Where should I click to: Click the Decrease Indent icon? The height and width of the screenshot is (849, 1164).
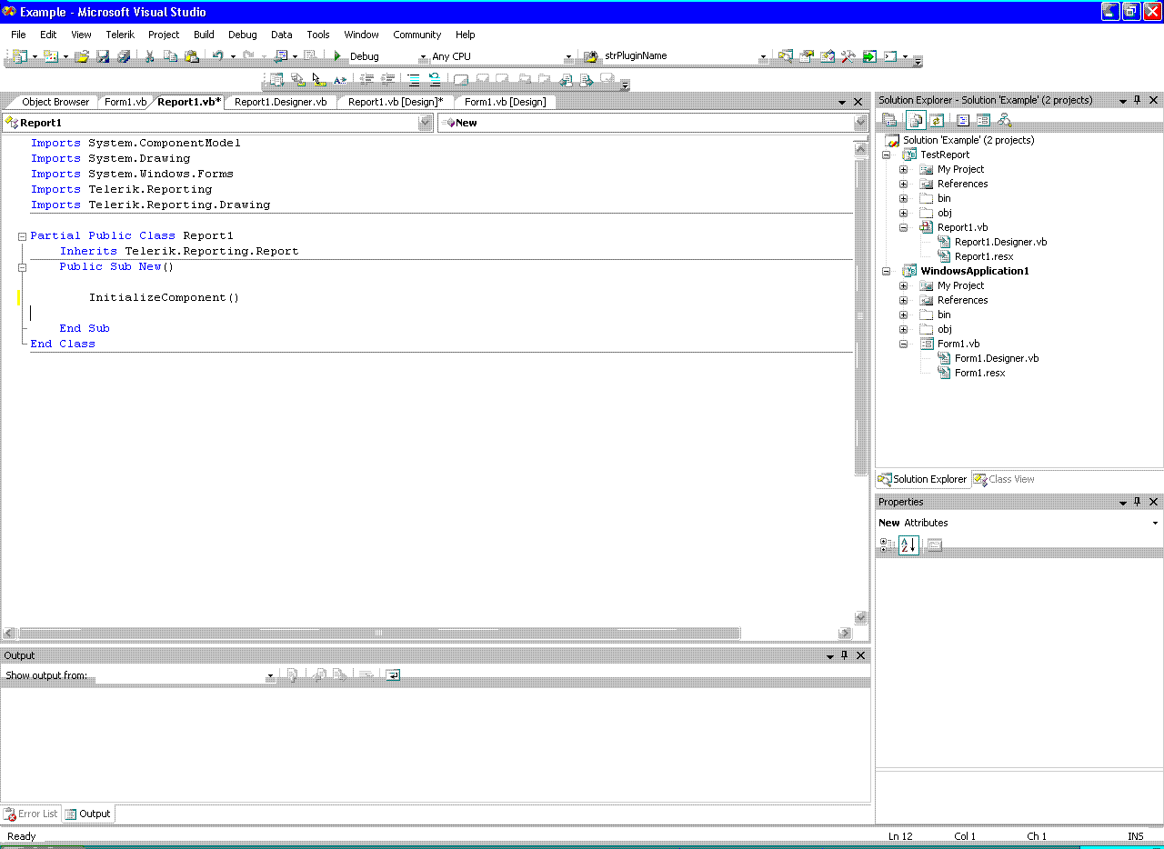[367, 80]
